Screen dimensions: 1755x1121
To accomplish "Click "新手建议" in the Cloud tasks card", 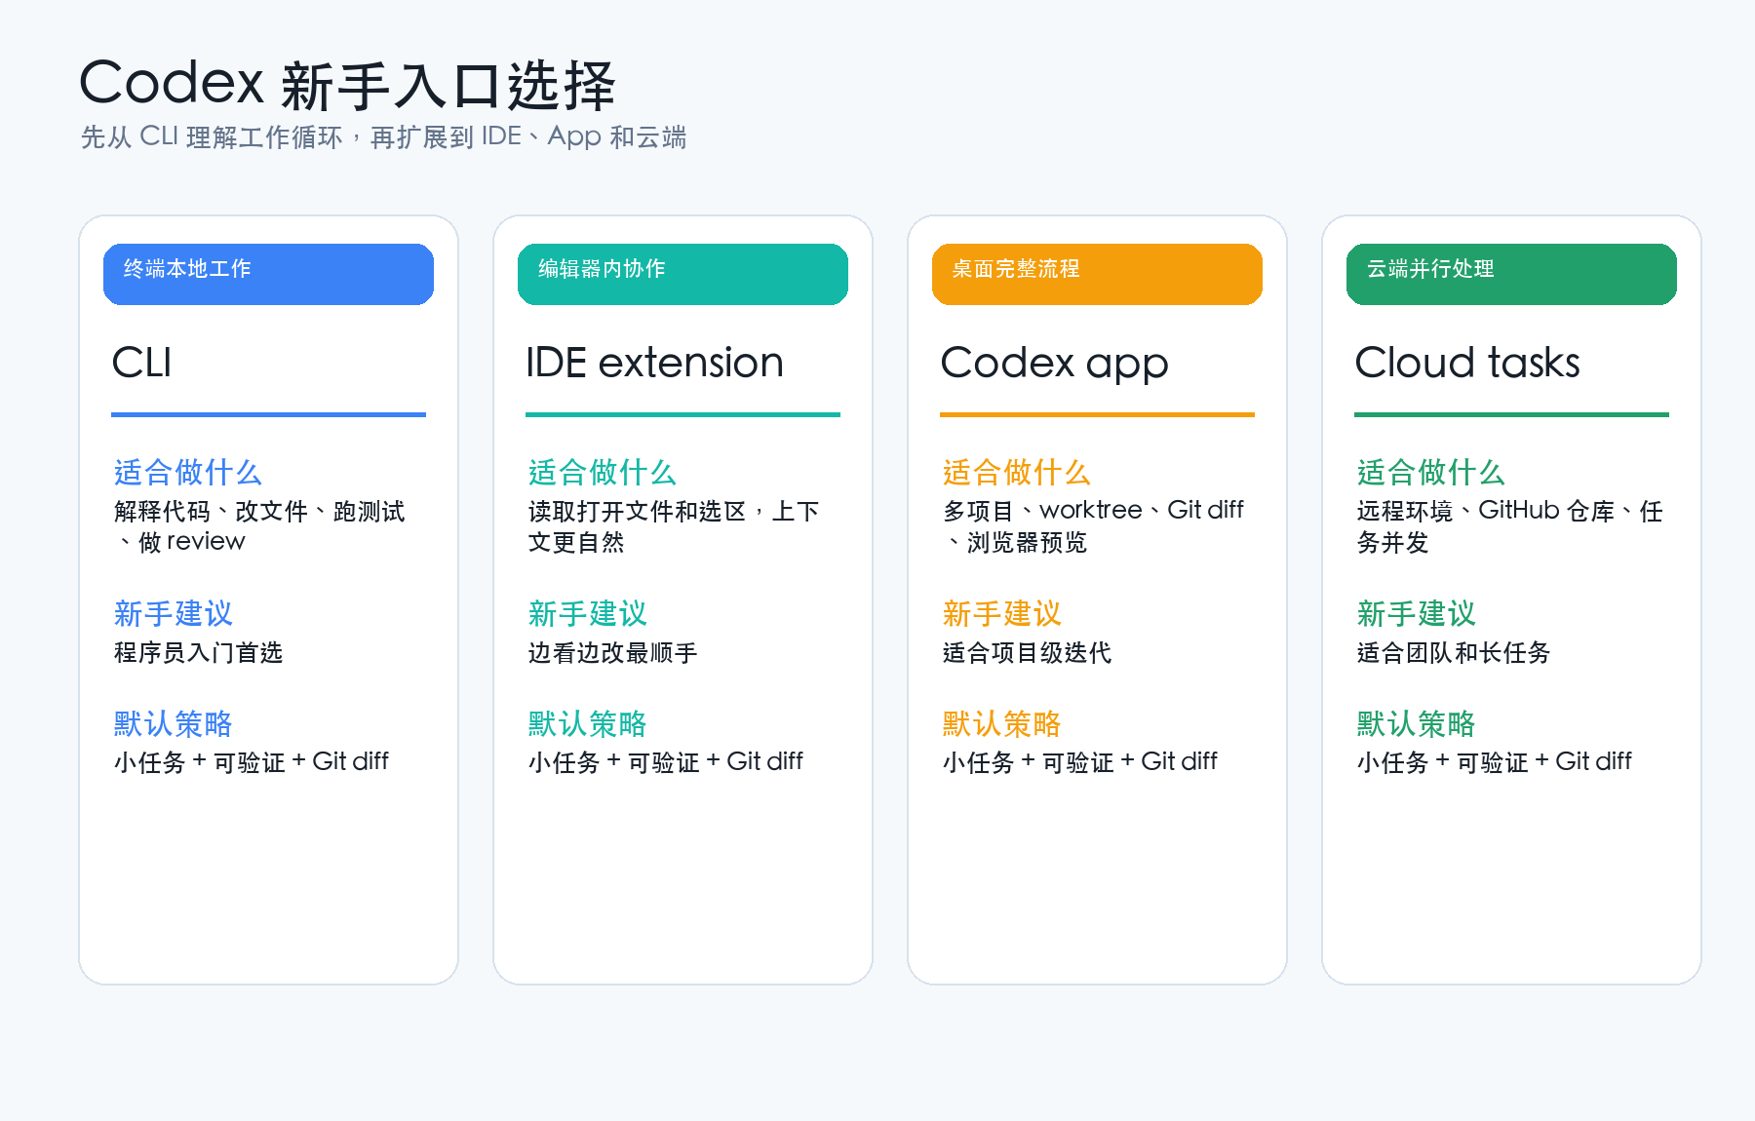I will (x=1417, y=614).
